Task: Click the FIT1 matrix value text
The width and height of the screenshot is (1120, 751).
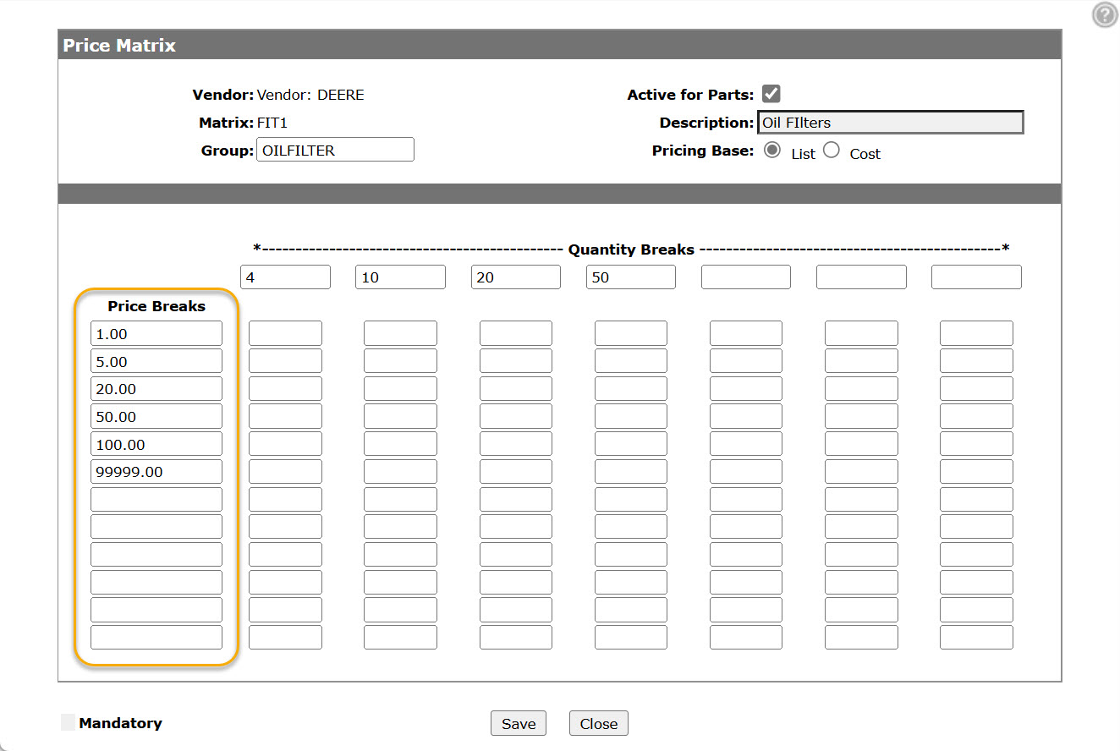Action: (x=272, y=123)
